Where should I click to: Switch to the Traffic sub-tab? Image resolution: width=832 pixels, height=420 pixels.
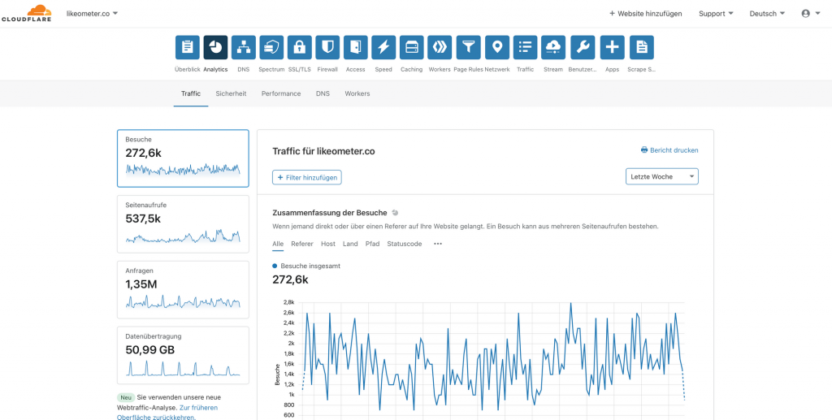[190, 93]
